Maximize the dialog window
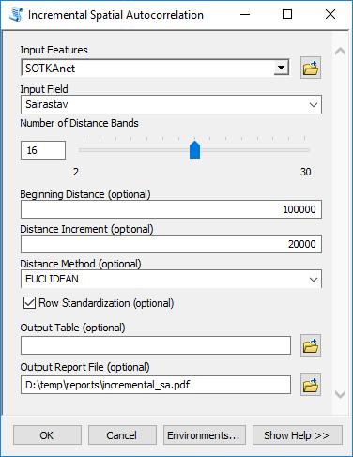 (287, 14)
